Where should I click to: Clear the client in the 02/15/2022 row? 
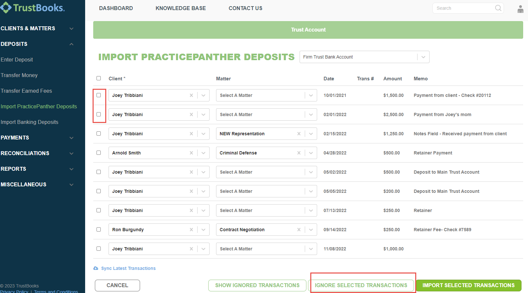coord(191,134)
